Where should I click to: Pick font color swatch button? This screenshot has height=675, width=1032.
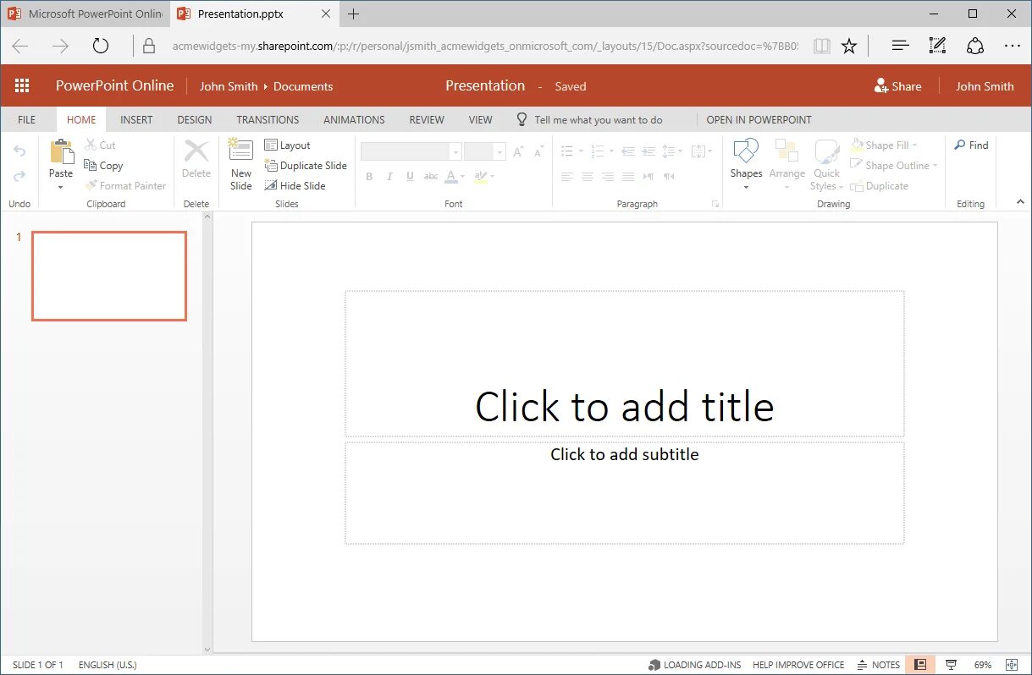(x=451, y=177)
